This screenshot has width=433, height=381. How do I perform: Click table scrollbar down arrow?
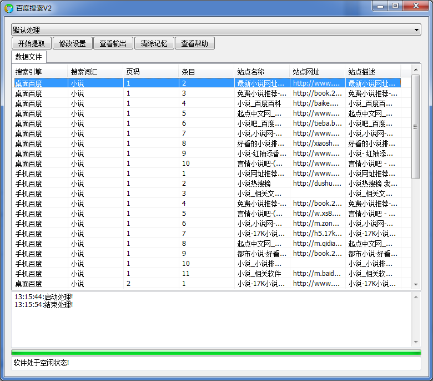416,284
